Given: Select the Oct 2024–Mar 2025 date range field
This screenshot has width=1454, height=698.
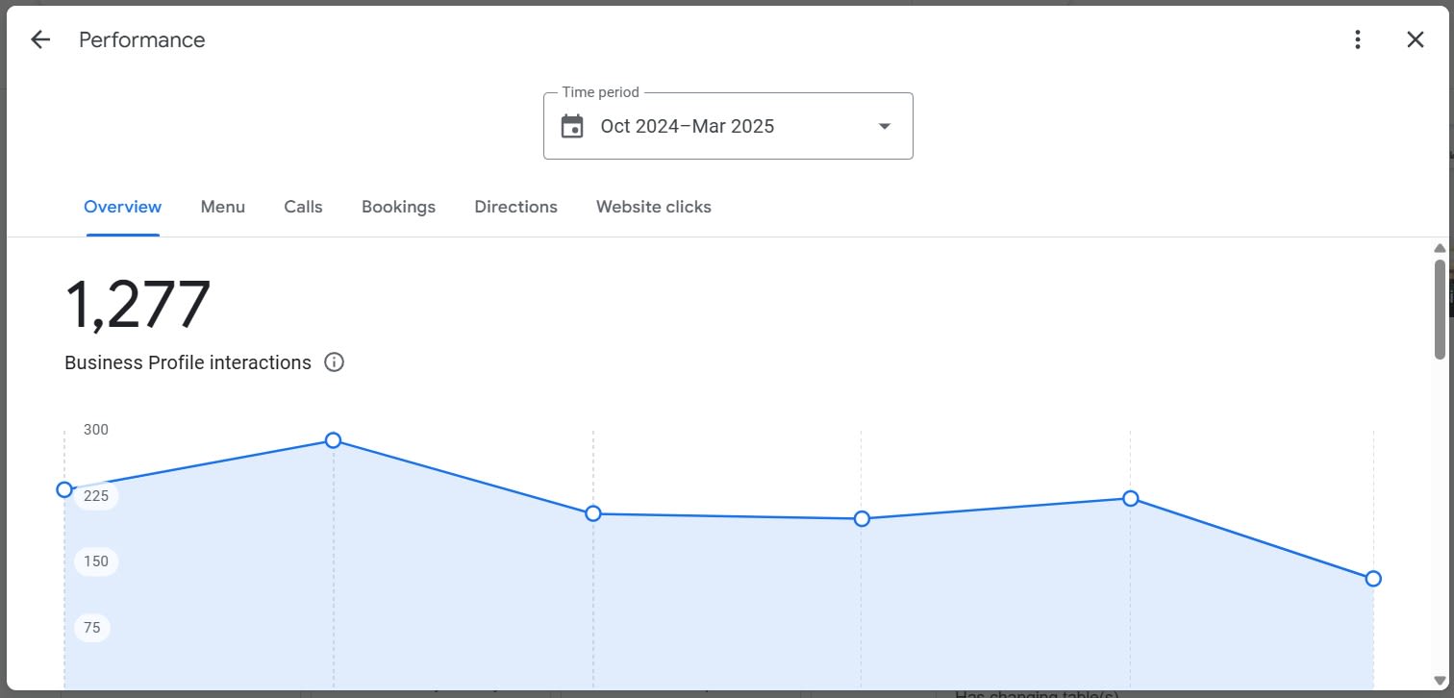Looking at the screenshot, I should click(687, 126).
